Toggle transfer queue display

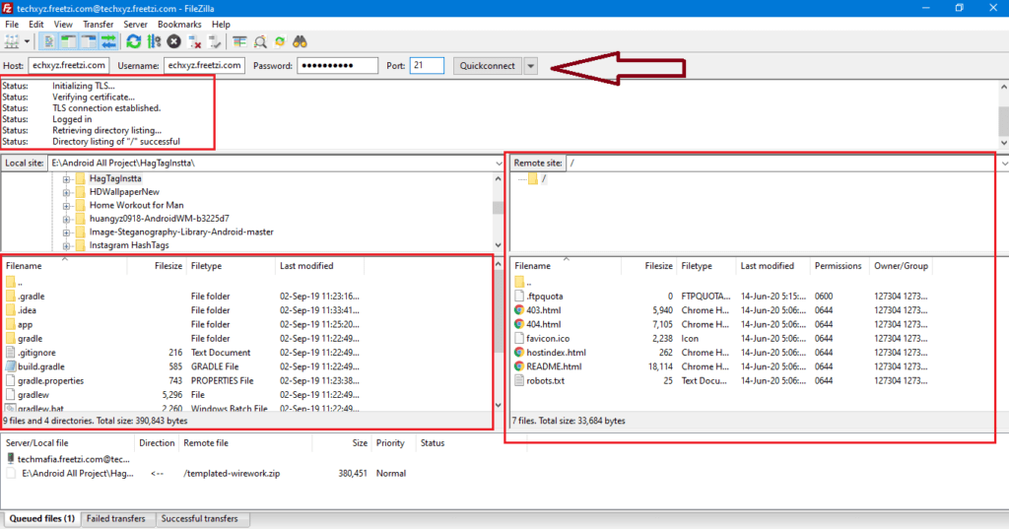tap(108, 41)
